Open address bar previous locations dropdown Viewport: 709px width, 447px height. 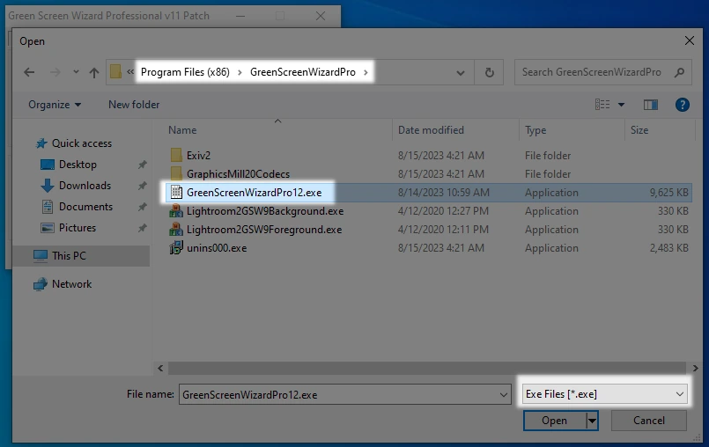coord(461,73)
